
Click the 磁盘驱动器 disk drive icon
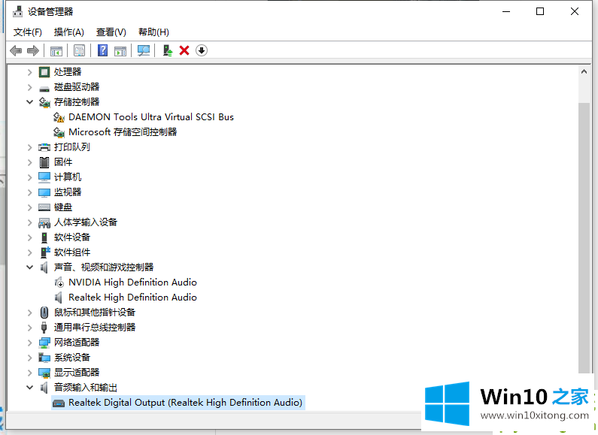point(44,89)
